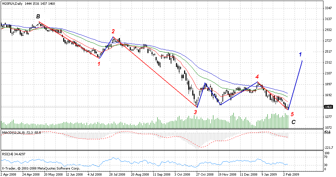Select the red wave label 1
This screenshot has height=177, width=336.
pos(99,63)
